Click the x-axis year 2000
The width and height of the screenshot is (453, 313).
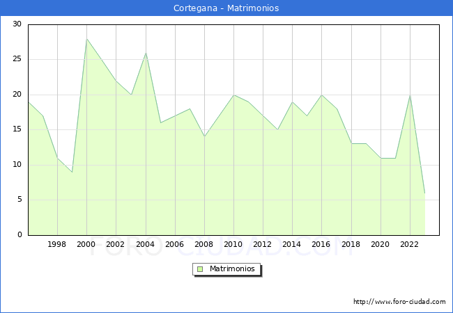click(x=86, y=244)
